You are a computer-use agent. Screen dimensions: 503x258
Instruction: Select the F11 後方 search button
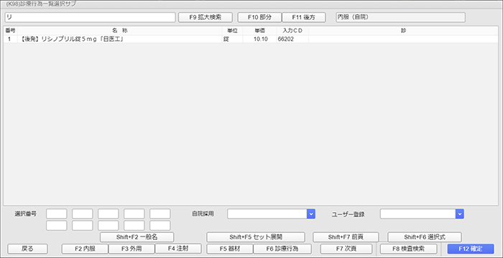click(304, 17)
